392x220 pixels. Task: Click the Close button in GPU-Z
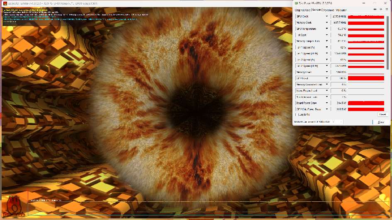point(381,122)
